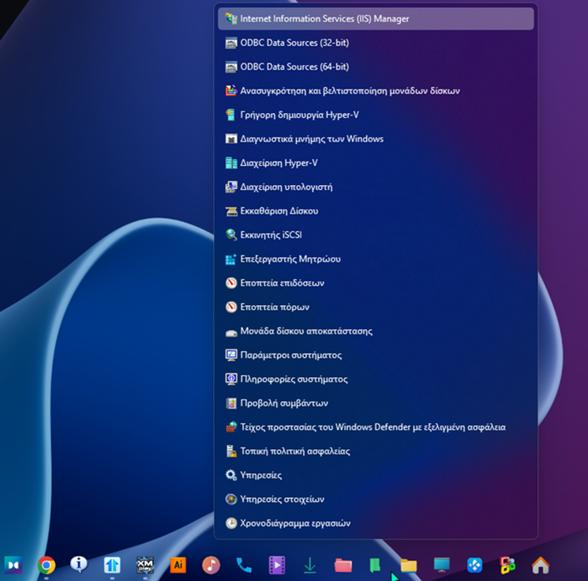Image resolution: width=588 pixels, height=581 pixels.
Task: Open the XMPlay taskbar icon
Action: [x=145, y=565]
